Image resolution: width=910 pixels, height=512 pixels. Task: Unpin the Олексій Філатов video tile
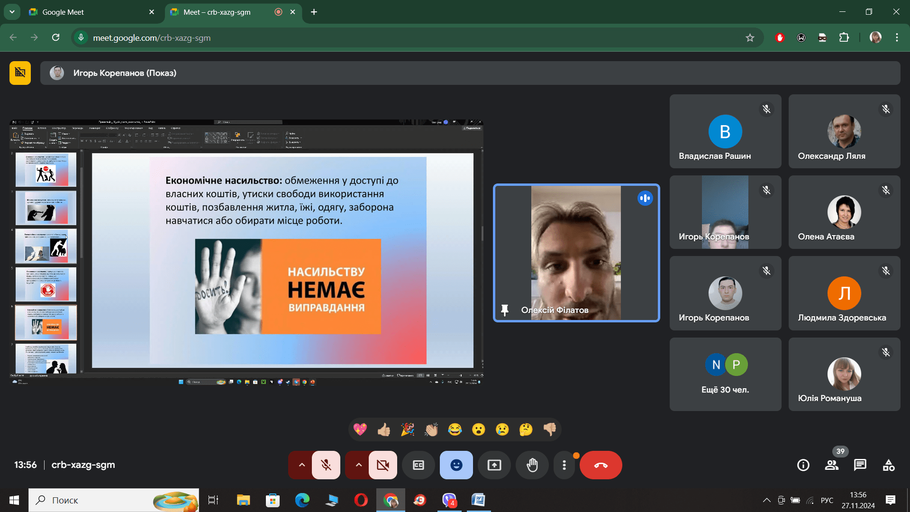[x=505, y=310]
